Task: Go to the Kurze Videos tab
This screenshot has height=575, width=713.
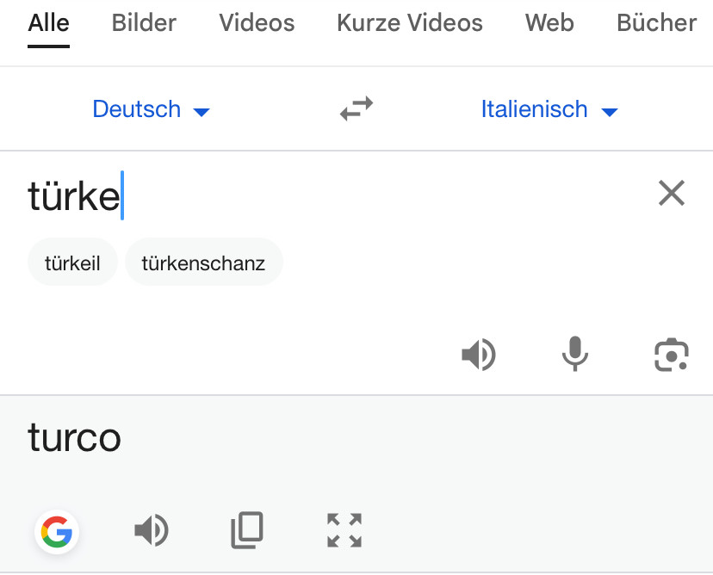Action: 410,23
